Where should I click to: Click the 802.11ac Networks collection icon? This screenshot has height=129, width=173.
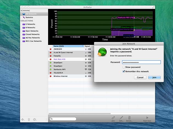click(24, 41)
